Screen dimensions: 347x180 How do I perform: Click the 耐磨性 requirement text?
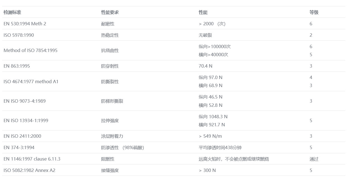[x=108, y=24]
